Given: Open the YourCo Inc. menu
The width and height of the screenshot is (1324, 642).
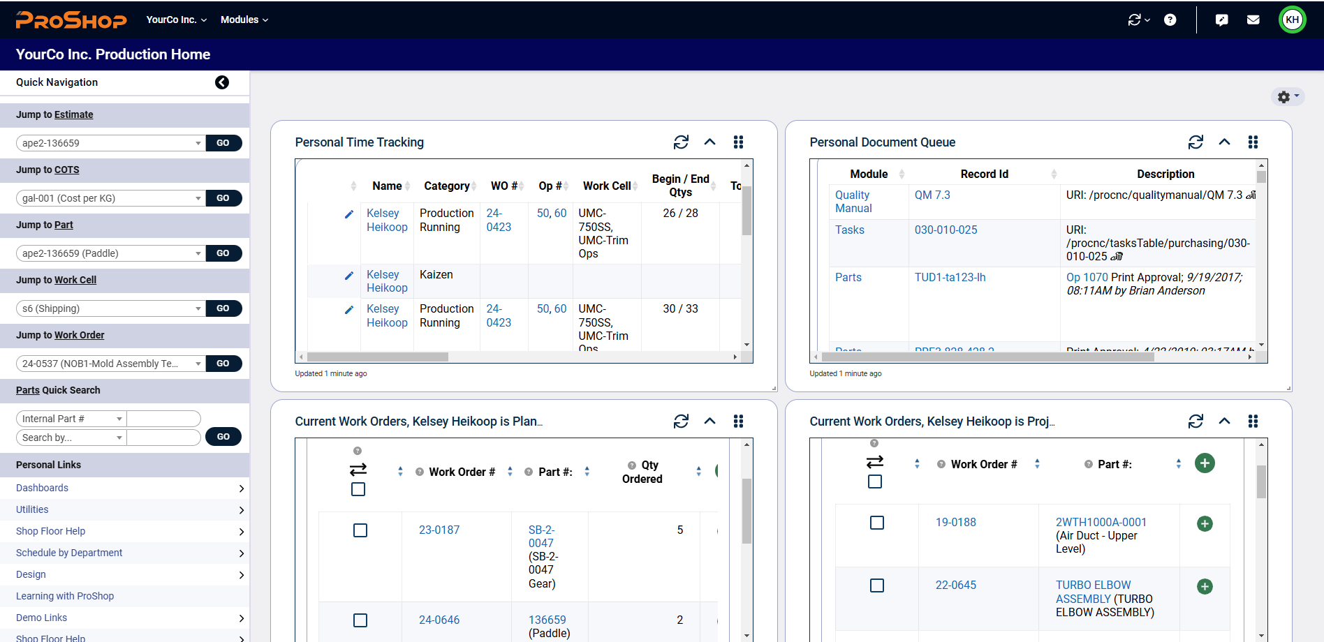Looking at the screenshot, I should click(176, 20).
